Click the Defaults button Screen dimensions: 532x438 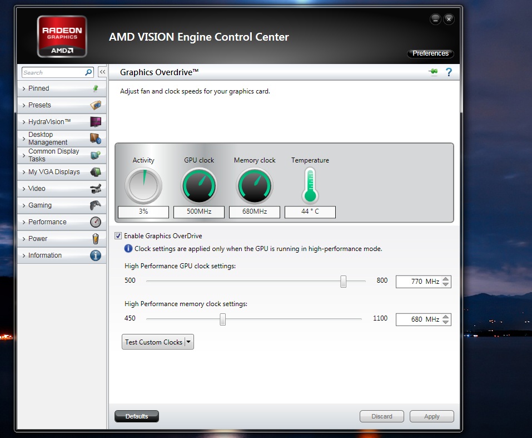137,416
